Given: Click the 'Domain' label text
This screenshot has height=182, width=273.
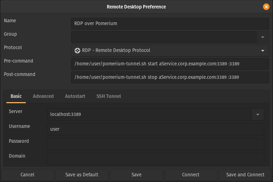Looking at the screenshot, I should 17,156.
